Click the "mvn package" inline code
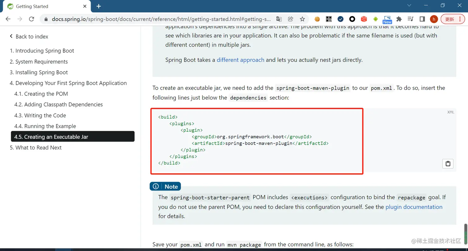 click(244, 245)
